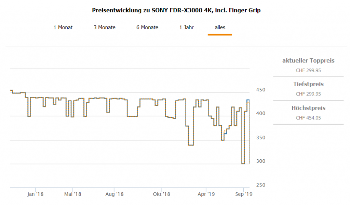Click the chart title "Preisentwicklung zu SONY FDR-X3000"
The height and width of the screenshot is (205, 350).
coord(176,10)
